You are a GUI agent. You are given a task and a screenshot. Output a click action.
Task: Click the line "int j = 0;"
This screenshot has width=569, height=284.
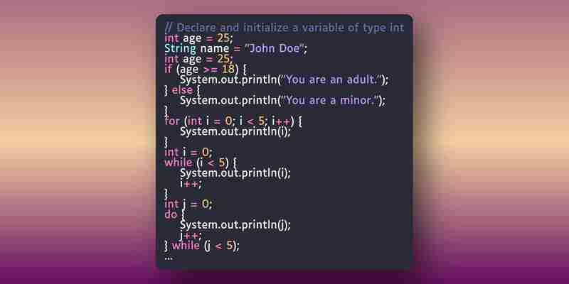(188, 204)
